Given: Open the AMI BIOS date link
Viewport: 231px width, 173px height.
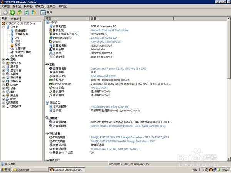Looking at the screenshot, I should 99,88.
